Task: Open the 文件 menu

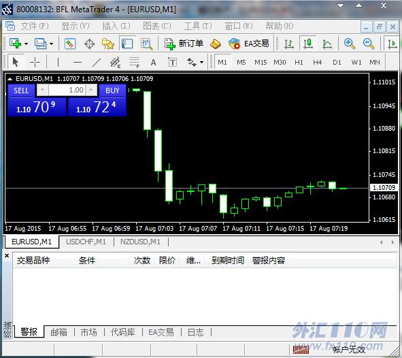Action: point(35,26)
